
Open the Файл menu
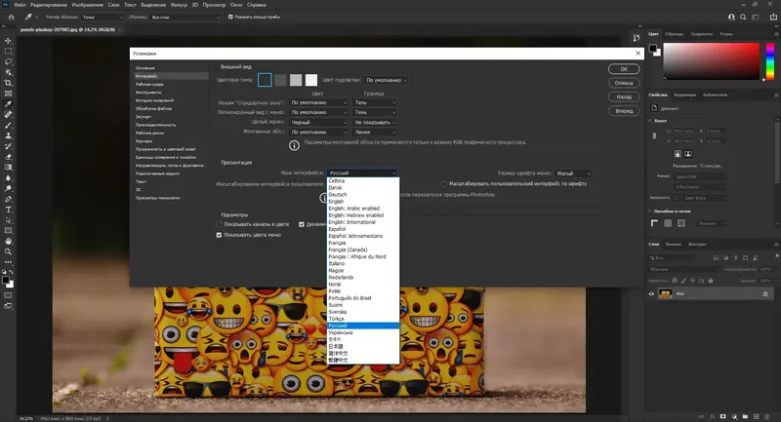click(20, 5)
